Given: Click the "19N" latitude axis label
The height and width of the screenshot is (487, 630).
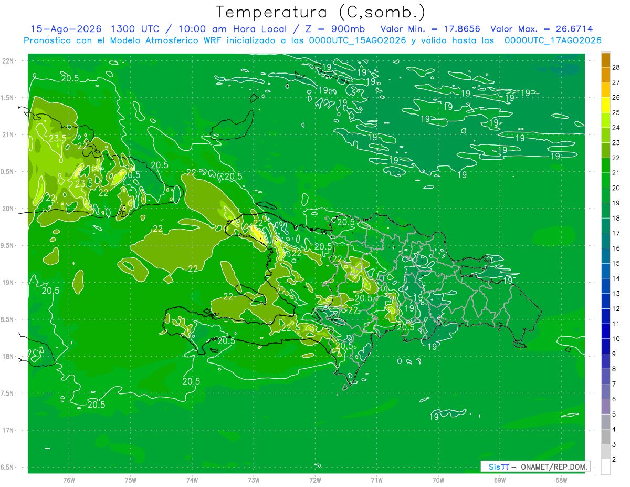Looking at the screenshot, I should [x=8, y=282].
